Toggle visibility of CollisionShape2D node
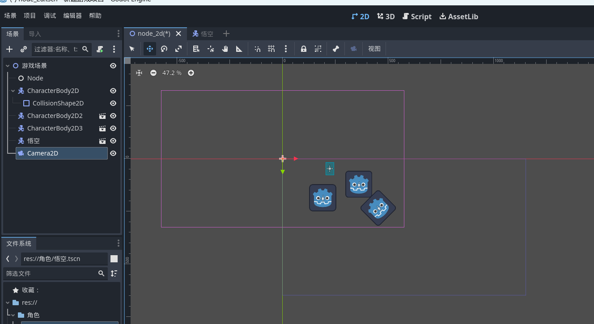Screen dimensions: 594x324 click(x=113, y=103)
